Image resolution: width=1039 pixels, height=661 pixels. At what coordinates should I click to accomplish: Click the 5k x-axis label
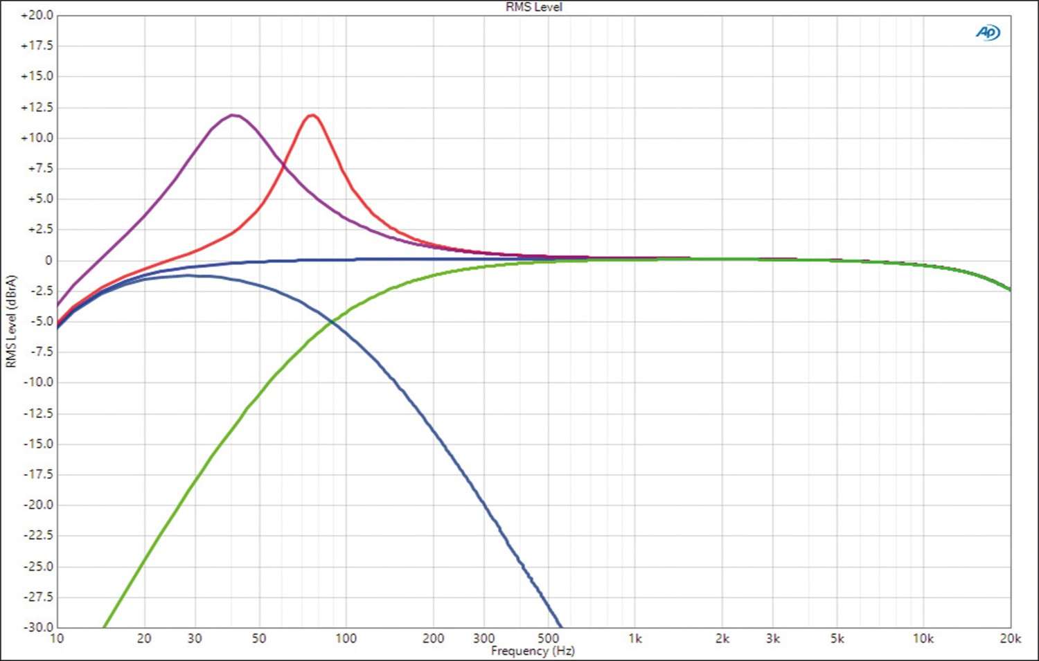pyautogui.click(x=837, y=638)
